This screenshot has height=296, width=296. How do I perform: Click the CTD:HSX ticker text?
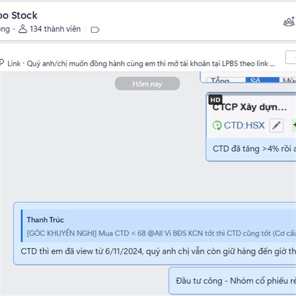(244, 125)
